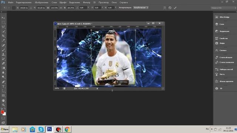Select the Gradient tool
This screenshot has width=237, height=133.
(x=3, y=68)
